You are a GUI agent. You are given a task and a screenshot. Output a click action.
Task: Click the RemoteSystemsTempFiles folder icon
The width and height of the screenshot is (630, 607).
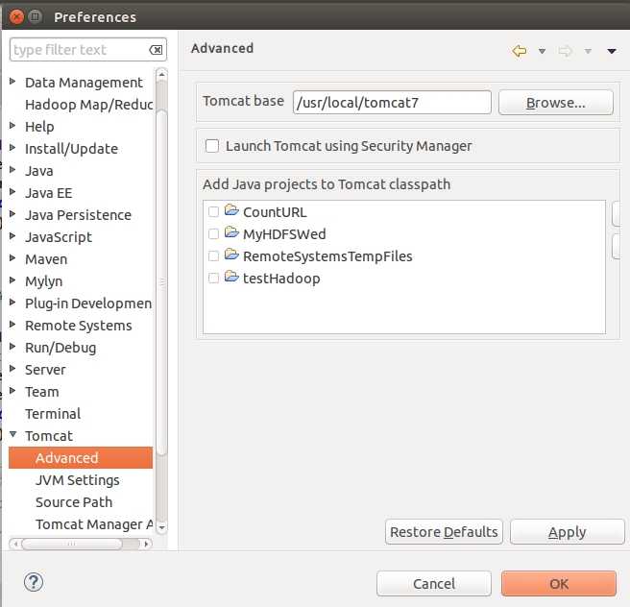(x=231, y=255)
